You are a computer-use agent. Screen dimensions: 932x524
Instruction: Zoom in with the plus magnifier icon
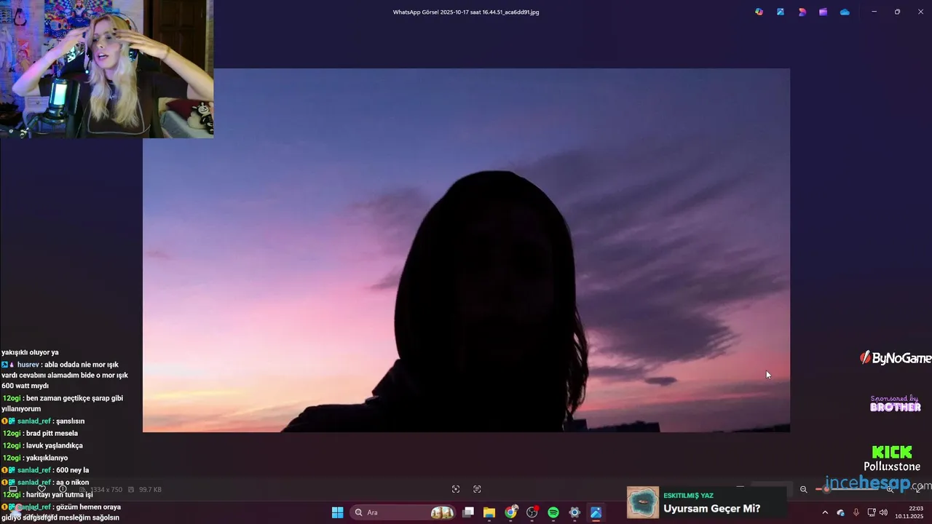pyautogui.click(x=890, y=489)
